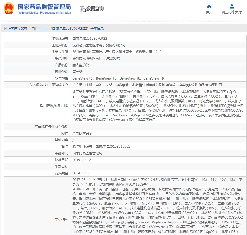Screen dimensions: 247x235
Task: Click breadcrumb 境内医疗器械（注册）
Action: [x=24, y=28]
